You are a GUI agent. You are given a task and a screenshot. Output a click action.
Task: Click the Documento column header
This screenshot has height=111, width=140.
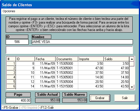pyautogui.click(x=67, y=59)
